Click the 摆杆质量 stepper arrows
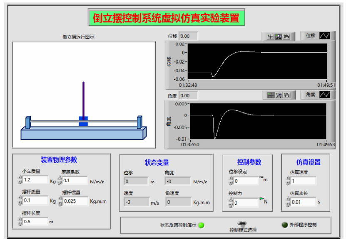This screenshot has width=346, height=242. [20, 200]
